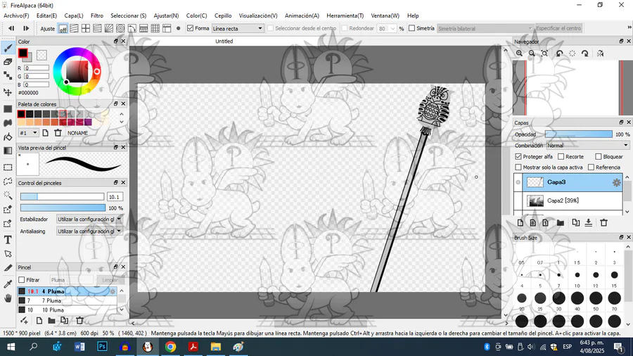Open the Antialiasing dropdown

coord(89,231)
